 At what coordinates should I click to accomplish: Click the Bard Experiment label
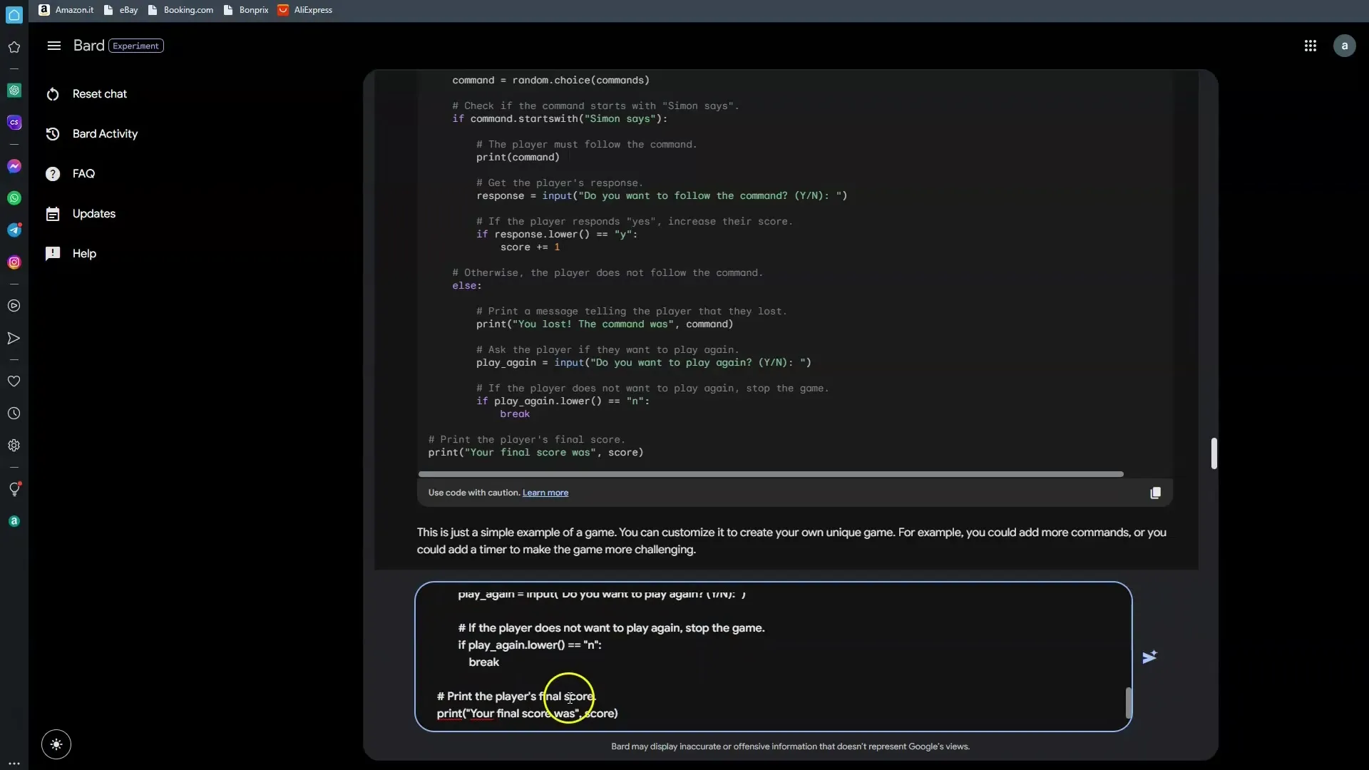[x=136, y=45]
